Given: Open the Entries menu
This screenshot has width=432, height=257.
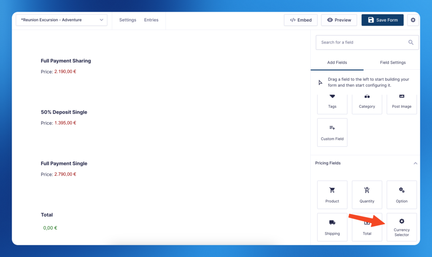Looking at the screenshot, I should (151, 20).
